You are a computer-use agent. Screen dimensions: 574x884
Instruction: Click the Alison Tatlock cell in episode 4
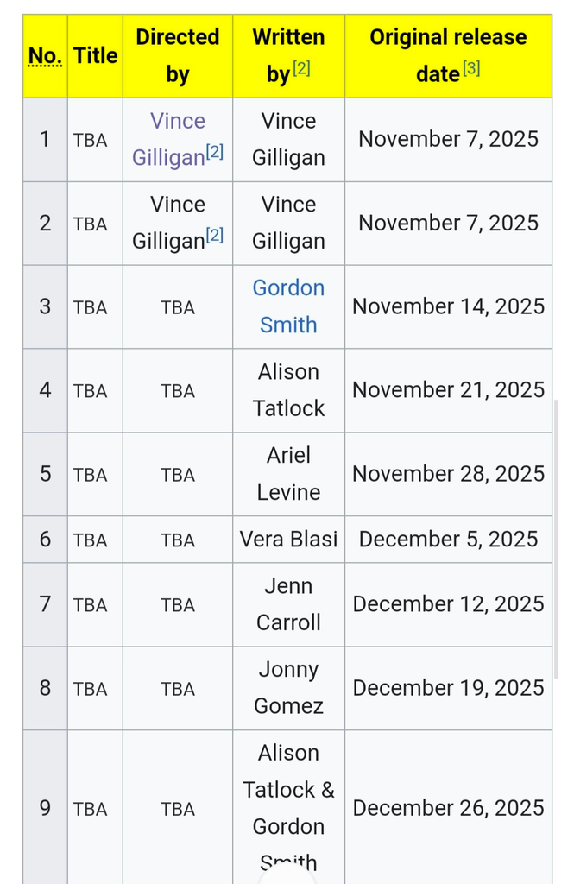(288, 390)
